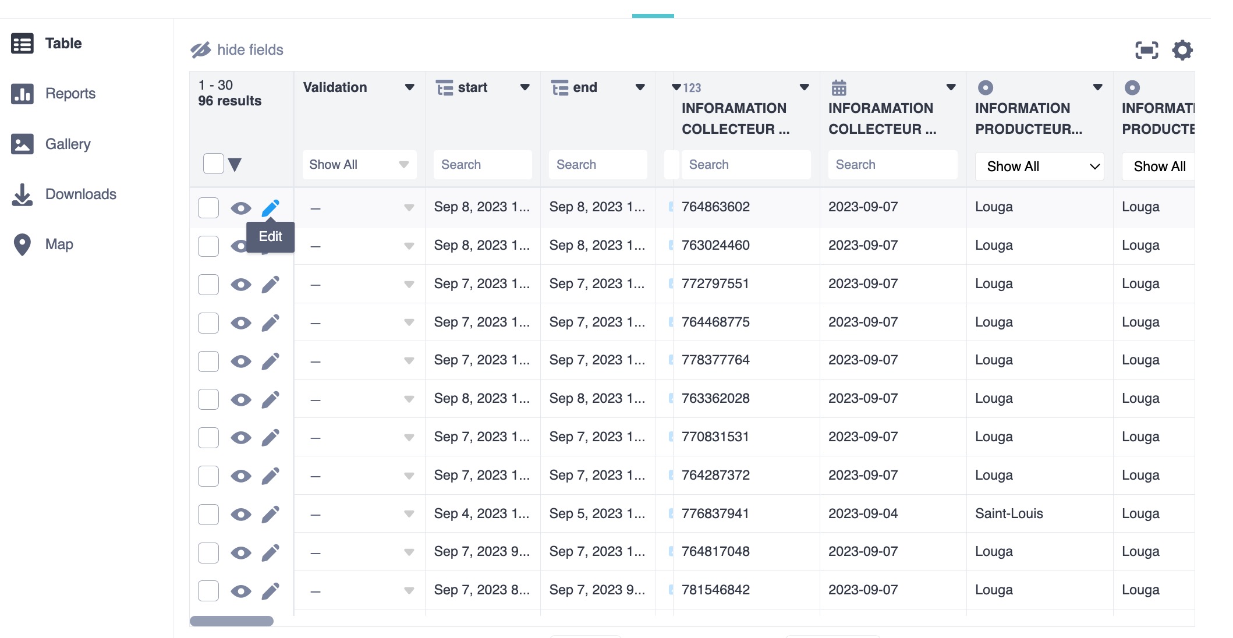Open the table settings gear
1233x638 pixels.
[1182, 50]
